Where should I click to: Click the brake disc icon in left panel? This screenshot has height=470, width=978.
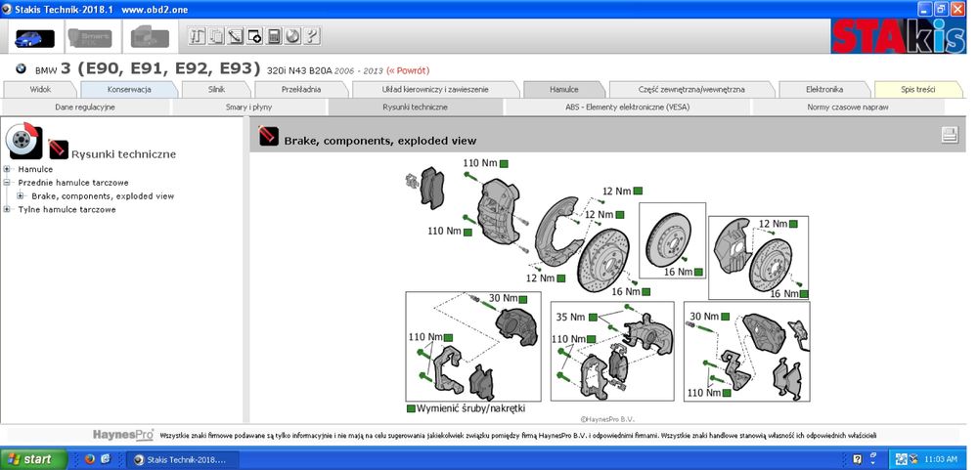24,141
